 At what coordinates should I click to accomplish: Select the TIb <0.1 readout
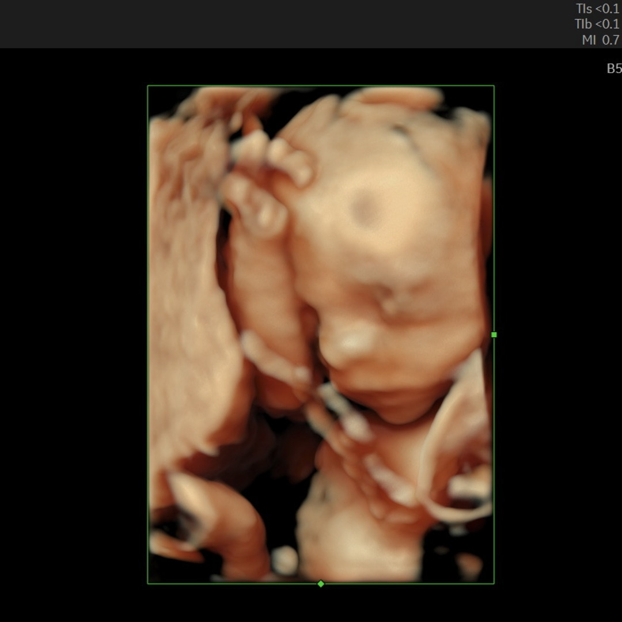(597, 24)
